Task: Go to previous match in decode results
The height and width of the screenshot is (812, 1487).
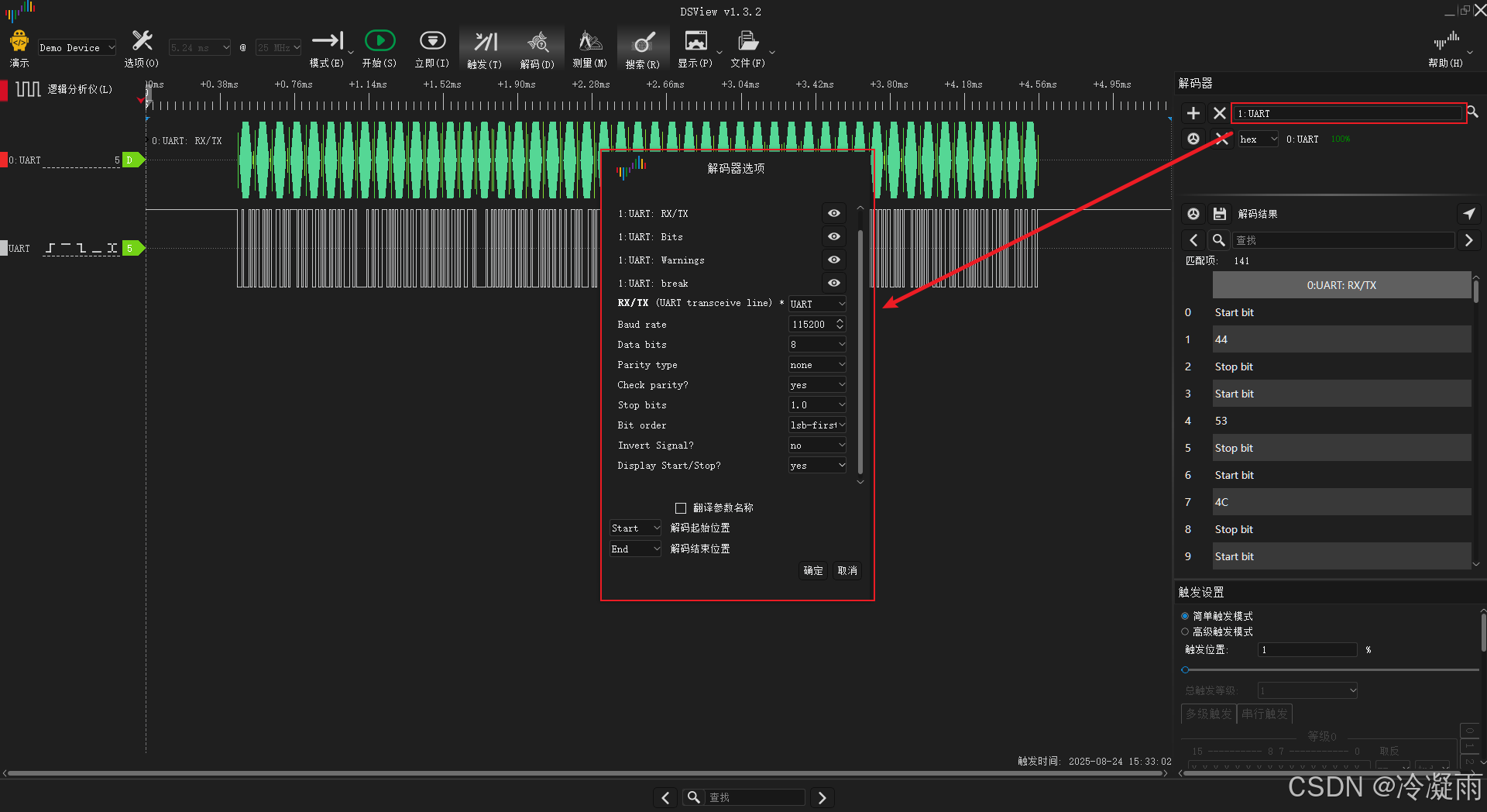Action: [1193, 240]
